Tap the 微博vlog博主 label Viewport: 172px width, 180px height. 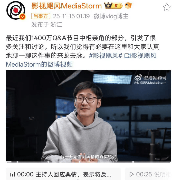(x=111, y=16)
